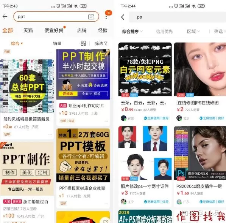Click the WiFi icon beside 下午2:43
226x223 pixels.
pyautogui.click(x=76, y=6)
